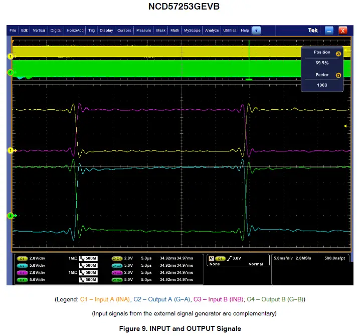
Task: Click the 5.0ms/div timebase readout
Action: [x=283, y=258]
